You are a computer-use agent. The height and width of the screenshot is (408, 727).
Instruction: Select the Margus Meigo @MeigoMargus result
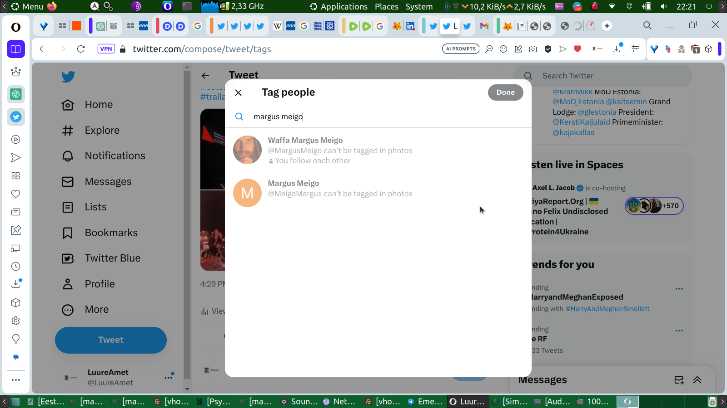(378, 193)
